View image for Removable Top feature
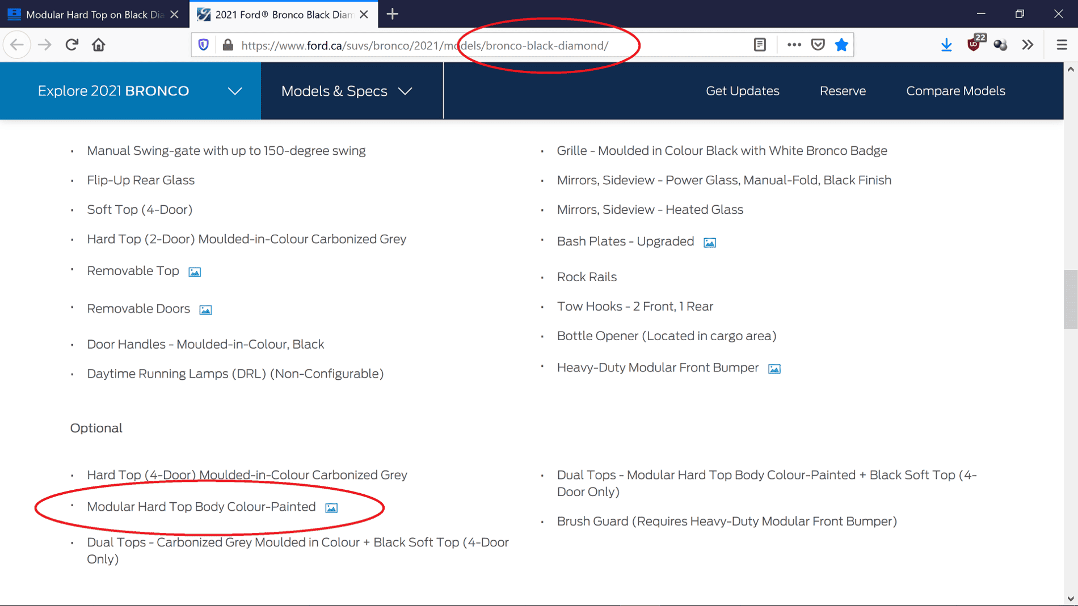 pos(195,272)
